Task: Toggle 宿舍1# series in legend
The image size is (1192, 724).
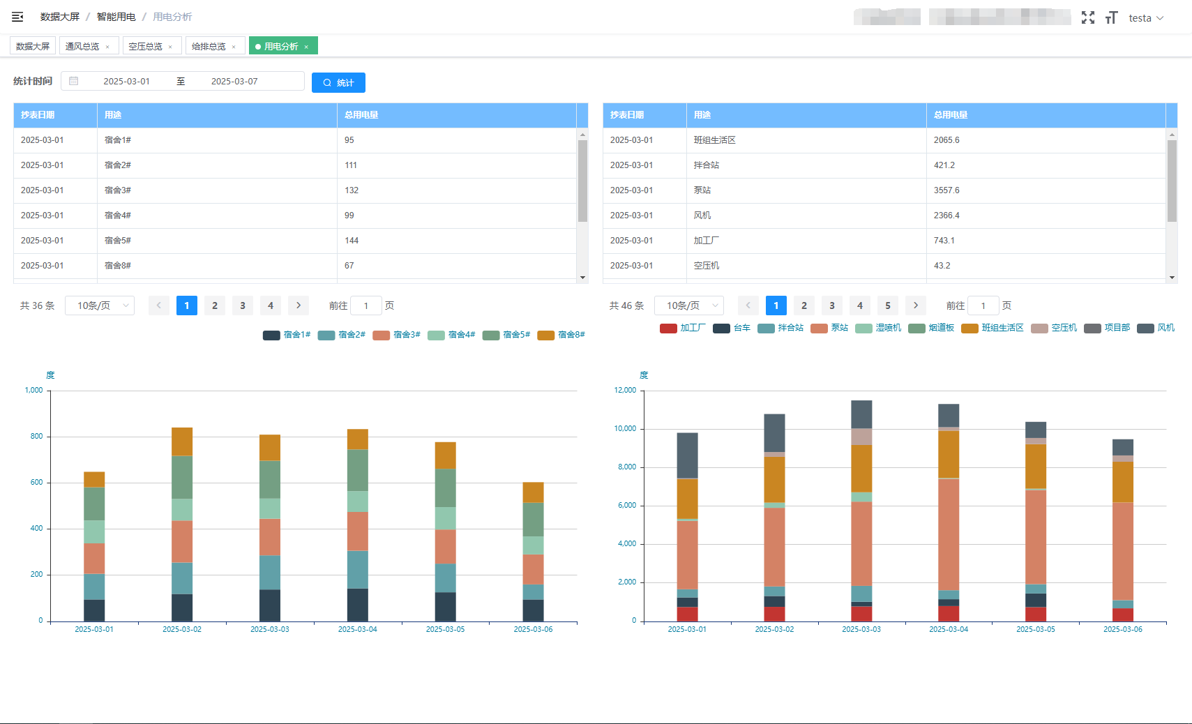Action: coord(287,335)
